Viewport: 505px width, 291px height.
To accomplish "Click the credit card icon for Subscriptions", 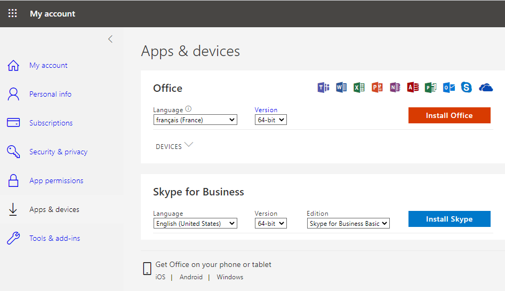I will click(x=13, y=123).
